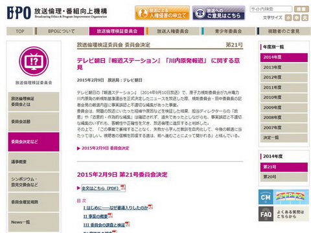Click the 年度別一覧 heading

[x=273, y=47]
